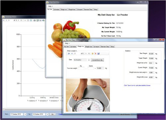Open Exercise Diary tab in front window

pos(105,47)
